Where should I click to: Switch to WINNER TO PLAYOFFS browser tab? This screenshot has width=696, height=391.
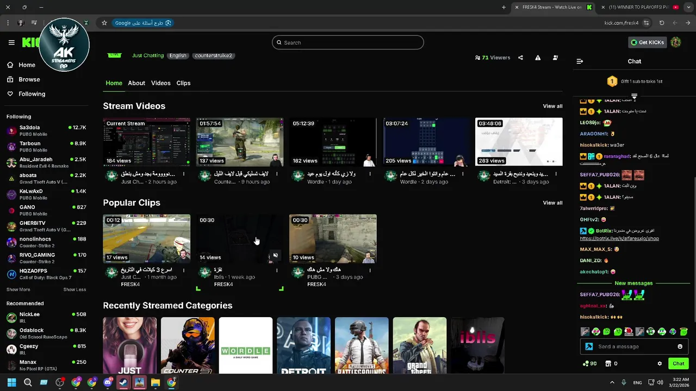[641, 7]
